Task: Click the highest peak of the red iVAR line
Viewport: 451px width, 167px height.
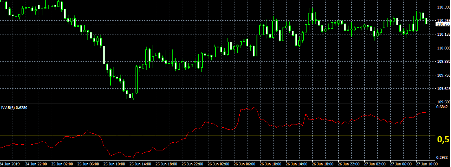Action: pos(252,108)
